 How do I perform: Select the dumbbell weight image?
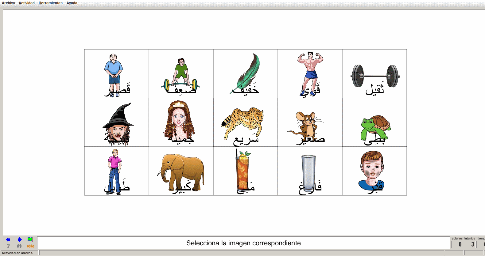coord(374,74)
